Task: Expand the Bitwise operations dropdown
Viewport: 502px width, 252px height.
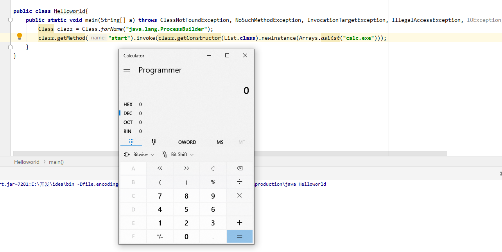Action: (x=139, y=154)
